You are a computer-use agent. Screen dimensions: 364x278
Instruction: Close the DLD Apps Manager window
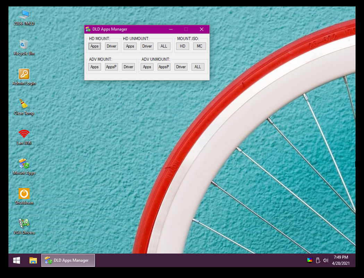tap(202, 29)
